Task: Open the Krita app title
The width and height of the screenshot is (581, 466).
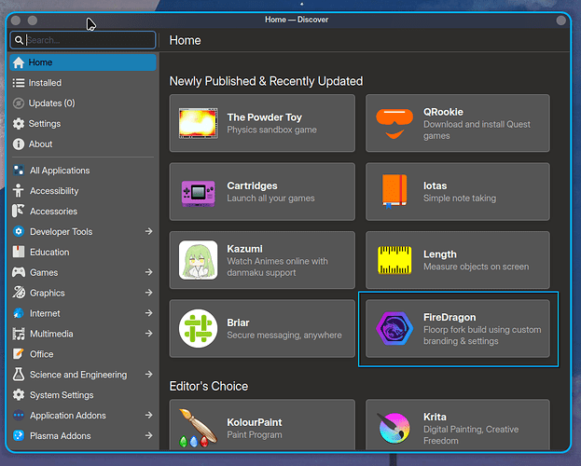Action: pyautogui.click(x=435, y=418)
